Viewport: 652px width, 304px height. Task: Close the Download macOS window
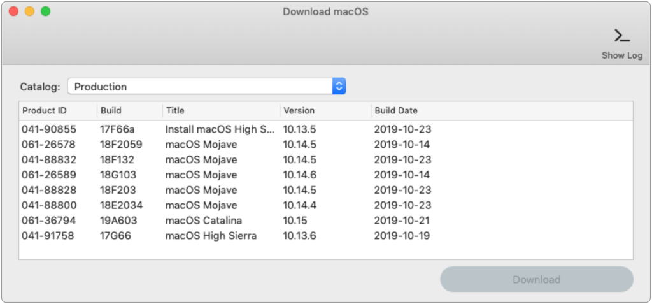(14, 11)
